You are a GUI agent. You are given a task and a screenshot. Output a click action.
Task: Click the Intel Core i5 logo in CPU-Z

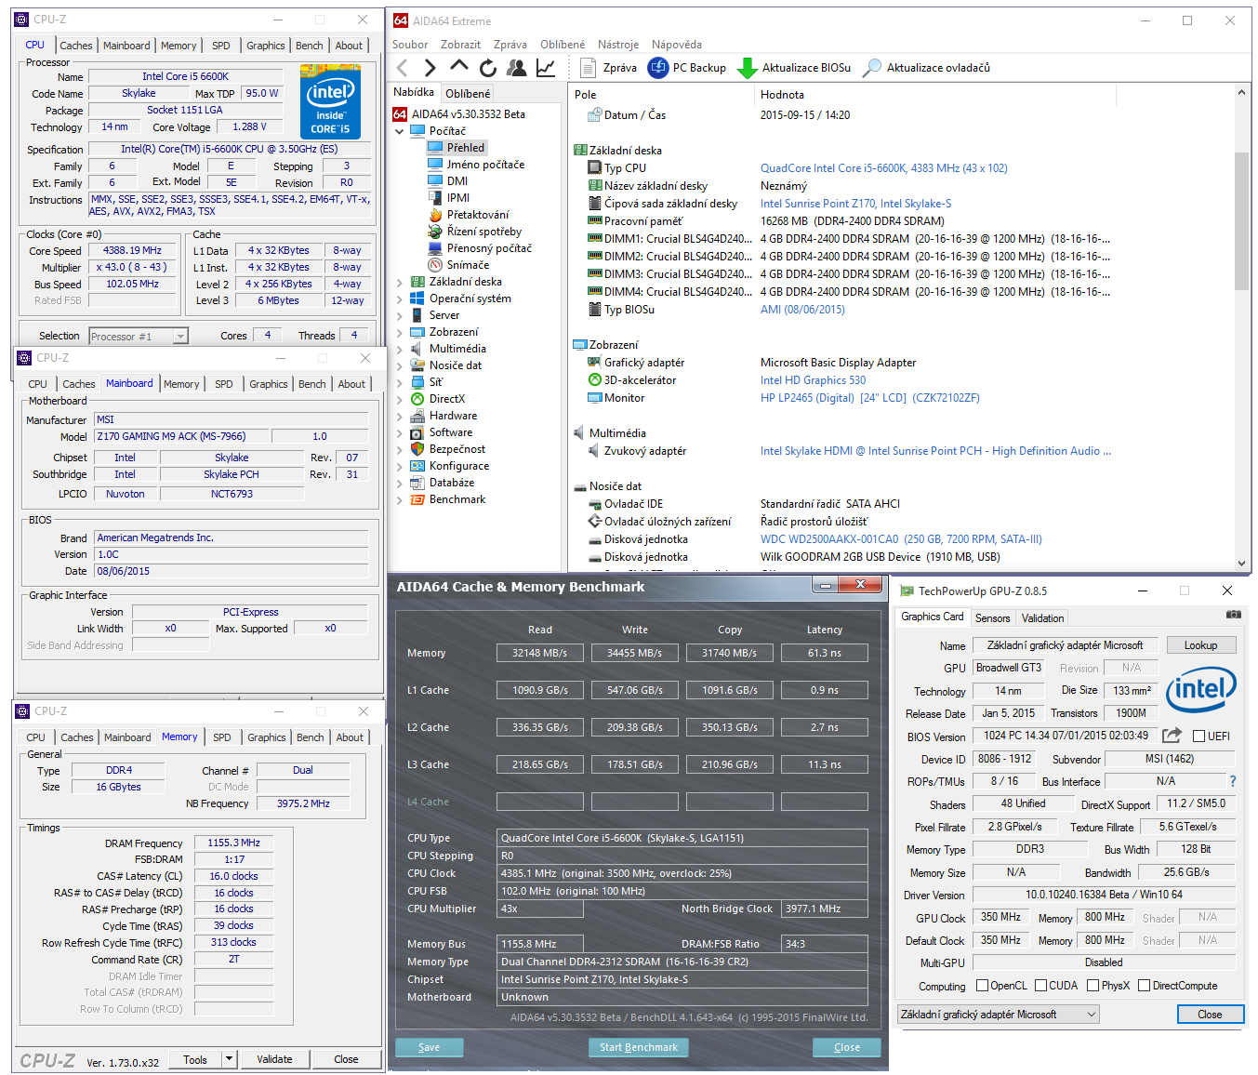(x=330, y=103)
